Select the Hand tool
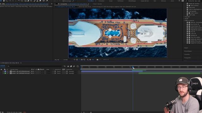The height and width of the screenshot is (113, 202). (4, 1)
